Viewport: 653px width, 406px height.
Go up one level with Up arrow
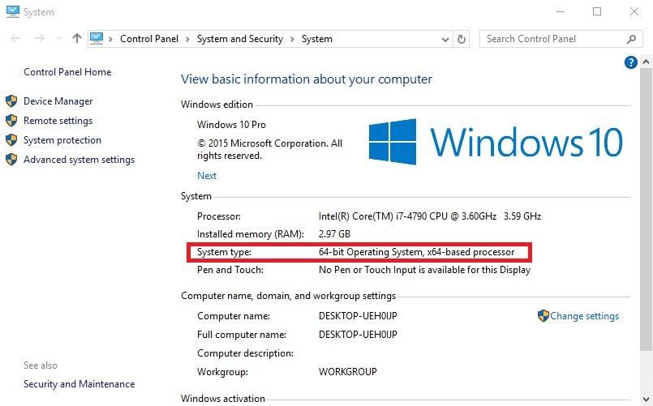(x=76, y=39)
